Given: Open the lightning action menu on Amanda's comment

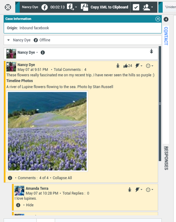Looking at the screenshot, I should point(139,190).
